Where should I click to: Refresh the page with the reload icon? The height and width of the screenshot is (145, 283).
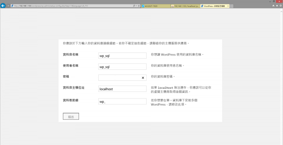139,6
